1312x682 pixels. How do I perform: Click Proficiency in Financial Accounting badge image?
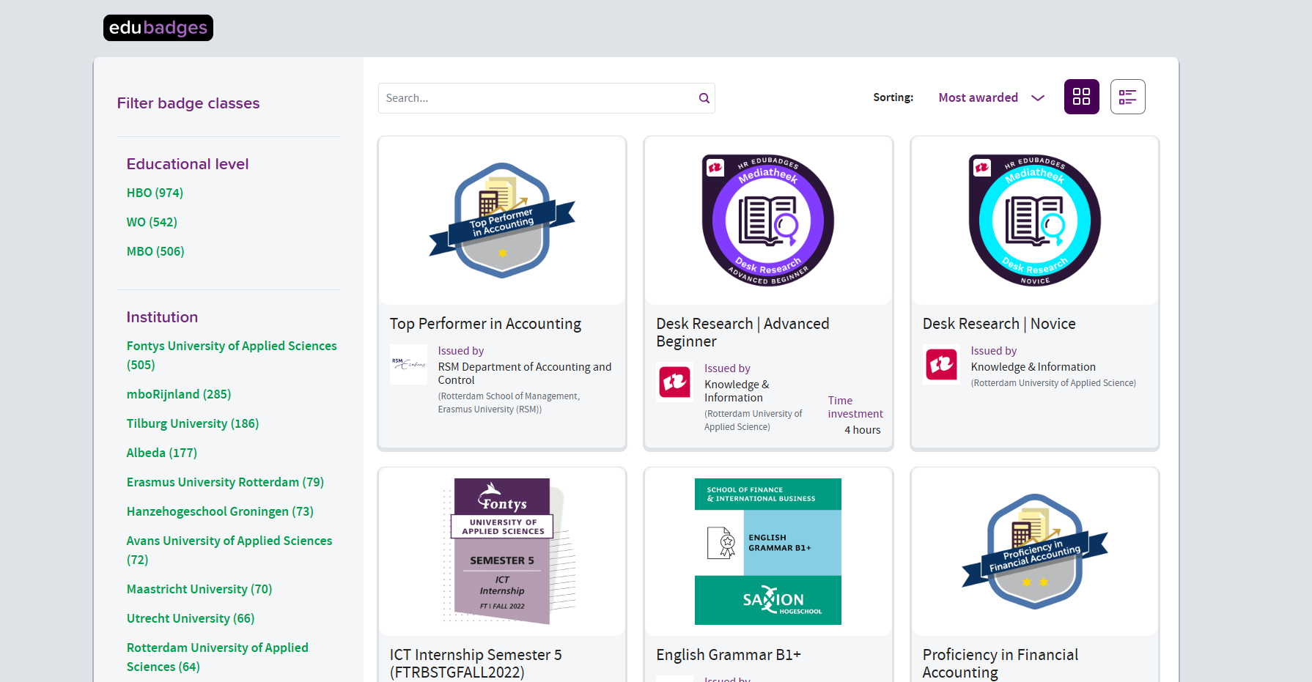pyautogui.click(x=1034, y=551)
